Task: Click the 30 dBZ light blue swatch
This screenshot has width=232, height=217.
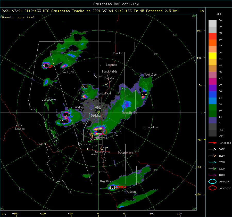Action: (x=212, y=101)
